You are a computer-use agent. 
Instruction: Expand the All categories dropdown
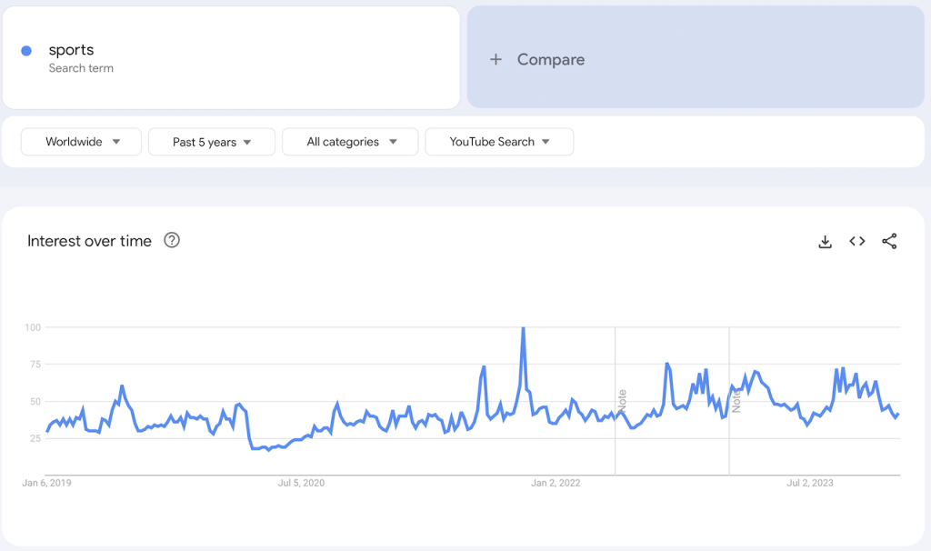[350, 142]
